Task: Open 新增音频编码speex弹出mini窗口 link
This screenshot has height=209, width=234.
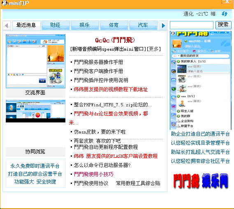Action: click(108, 49)
